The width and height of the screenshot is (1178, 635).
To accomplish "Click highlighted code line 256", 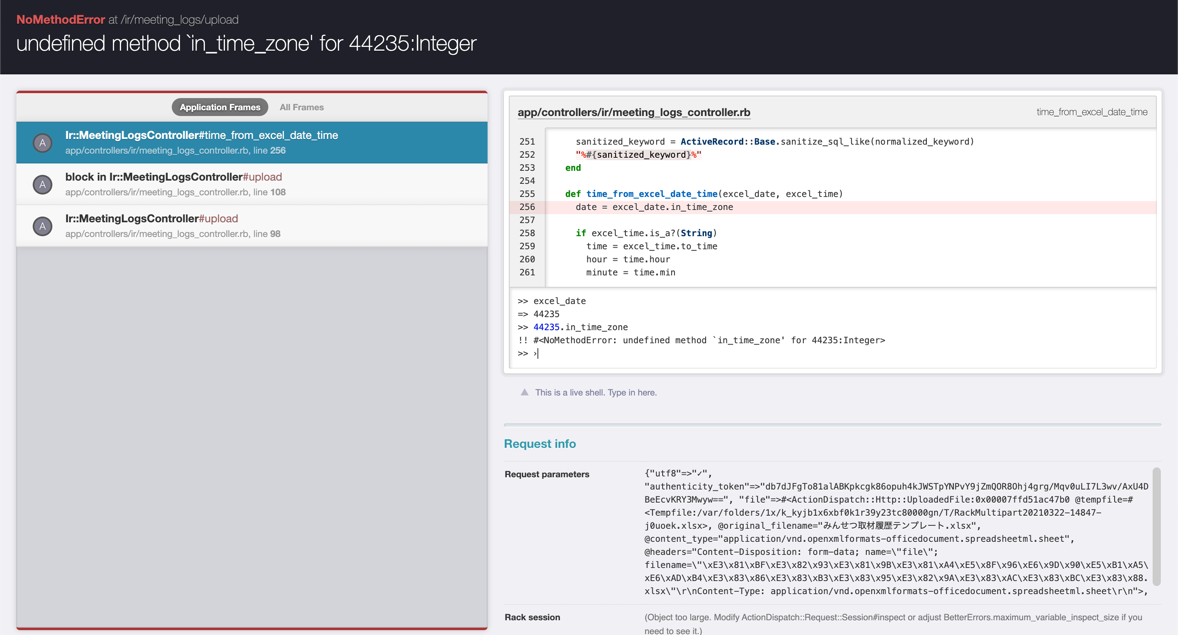I will 654,207.
